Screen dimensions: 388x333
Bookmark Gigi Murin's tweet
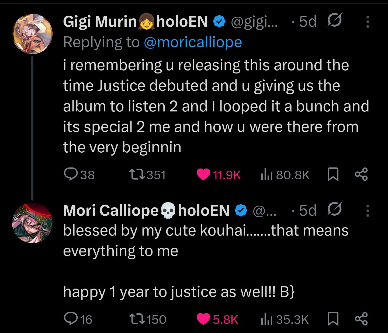tap(333, 174)
